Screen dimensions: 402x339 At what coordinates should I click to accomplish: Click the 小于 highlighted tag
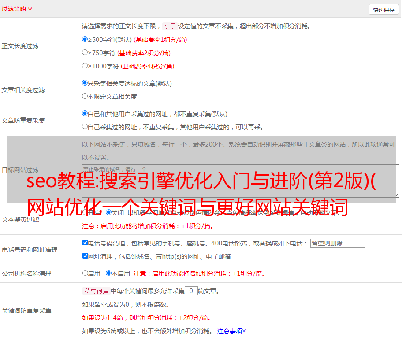tap(170, 26)
